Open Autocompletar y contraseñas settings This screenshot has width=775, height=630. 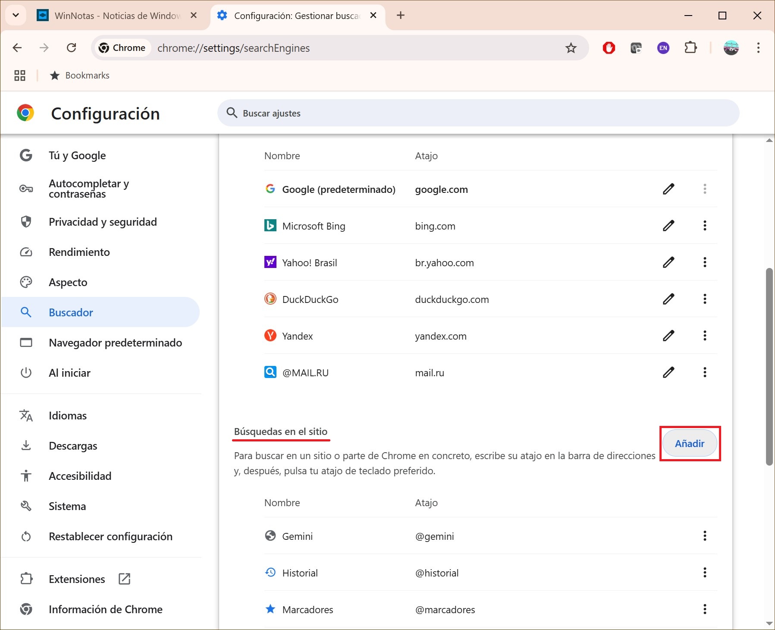(x=101, y=189)
